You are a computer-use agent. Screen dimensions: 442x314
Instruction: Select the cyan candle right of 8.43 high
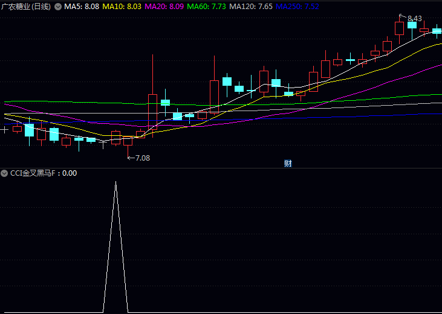(x=412, y=25)
